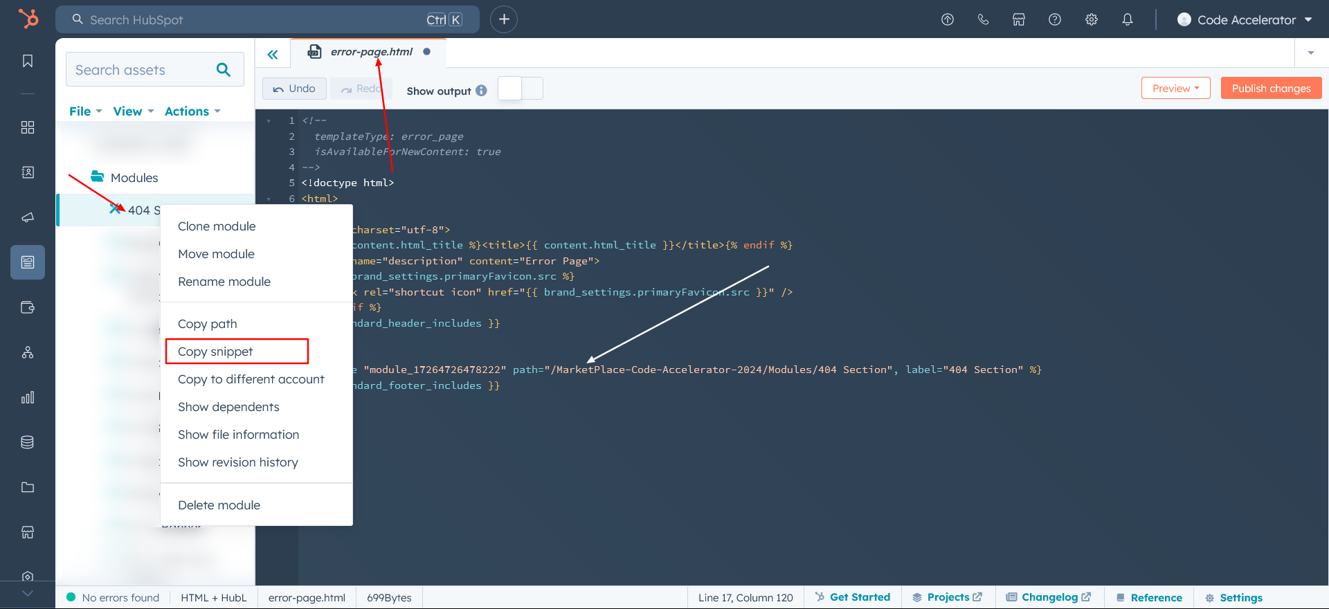1329x609 pixels.
Task: Open the Changelog link in status bar
Action: pos(1049,597)
